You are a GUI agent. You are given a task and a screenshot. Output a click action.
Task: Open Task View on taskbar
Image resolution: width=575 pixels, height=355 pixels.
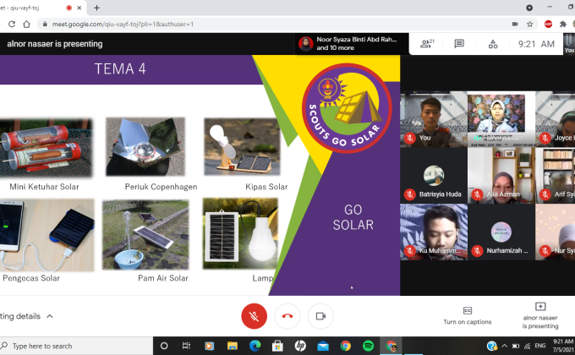click(186, 346)
